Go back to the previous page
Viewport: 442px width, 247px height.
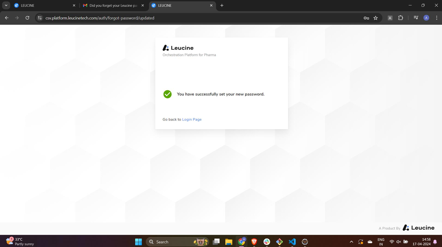tap(7, 18)
